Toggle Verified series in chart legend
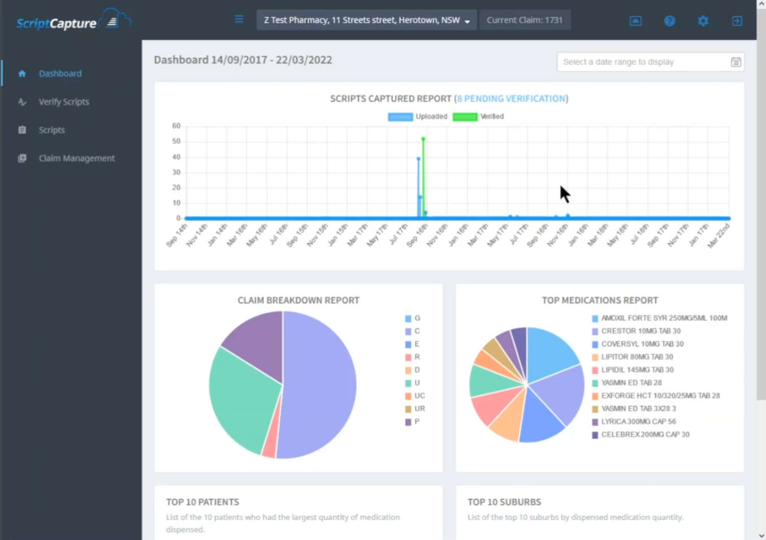 478,116
